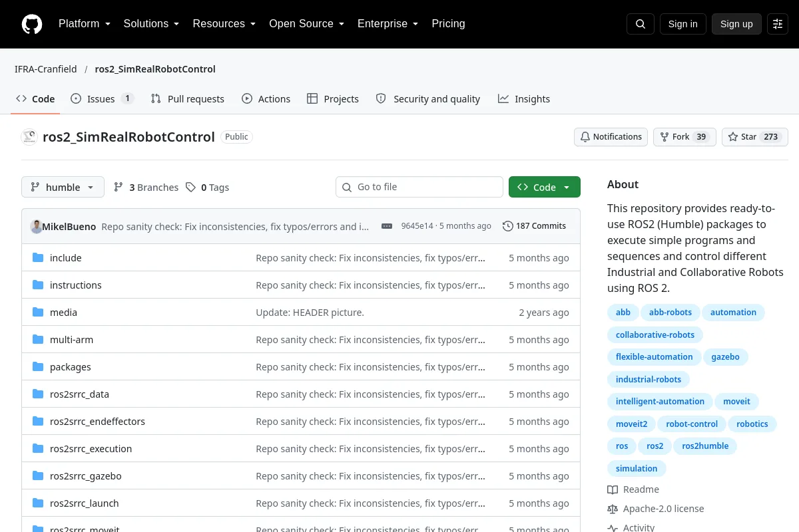Click the media folder icon
Image resolution: width=799 pixels, height=532 pixels.
point(38,312)
